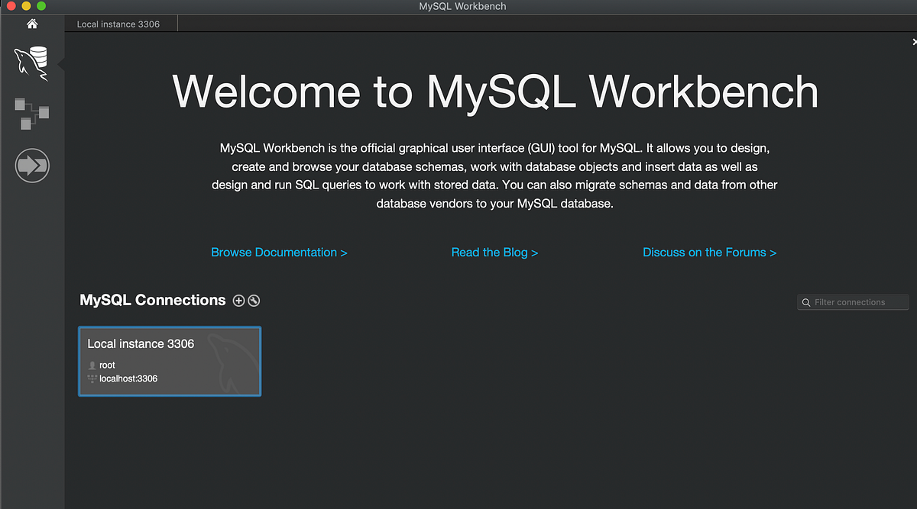
Task: Open the Home screen icon tab
Action: point(32,24)
